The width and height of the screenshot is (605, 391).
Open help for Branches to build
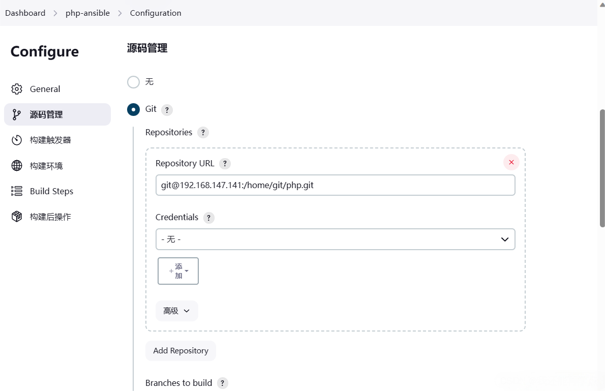click(x=222, y=383)
